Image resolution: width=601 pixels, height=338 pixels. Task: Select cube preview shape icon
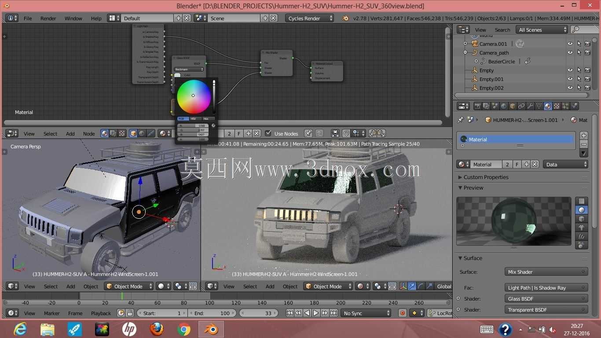(x=581, y=219)
